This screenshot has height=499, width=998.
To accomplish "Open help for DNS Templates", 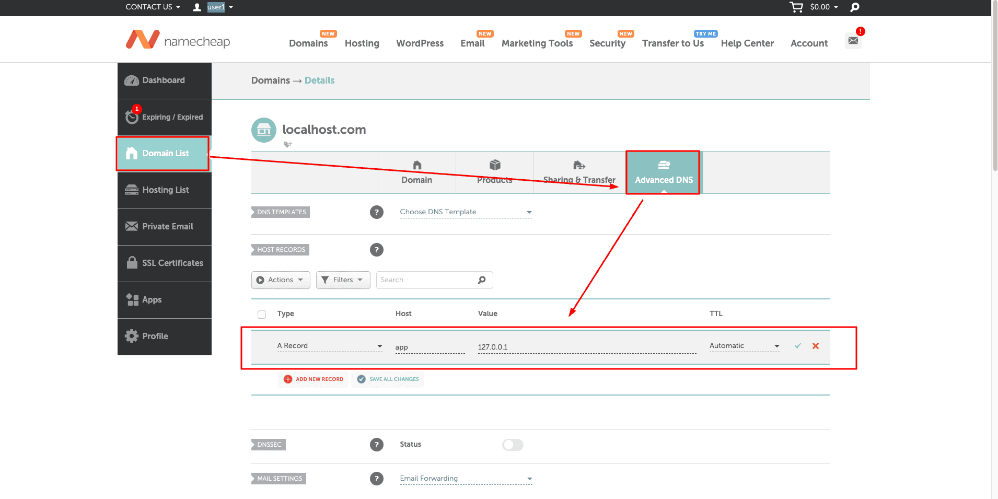I will 377,212.
